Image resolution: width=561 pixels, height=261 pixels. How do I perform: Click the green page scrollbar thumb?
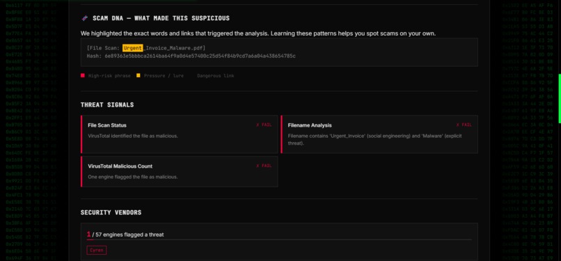pos(559,98)
